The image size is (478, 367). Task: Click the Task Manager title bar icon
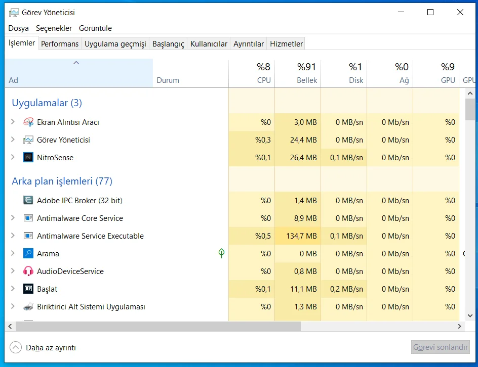pyautogui.click(x=14, y=13)
